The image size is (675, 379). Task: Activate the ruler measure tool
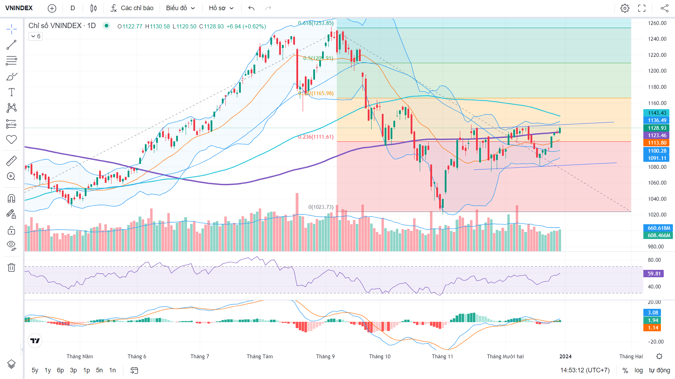11,161
